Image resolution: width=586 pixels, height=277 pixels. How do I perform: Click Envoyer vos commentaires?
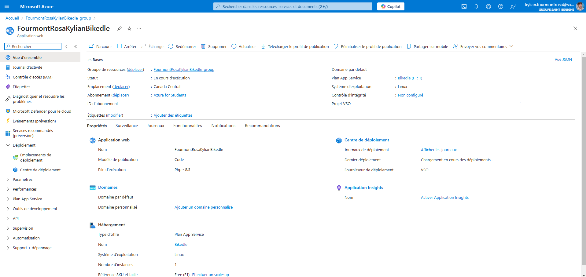click(480, 46)
